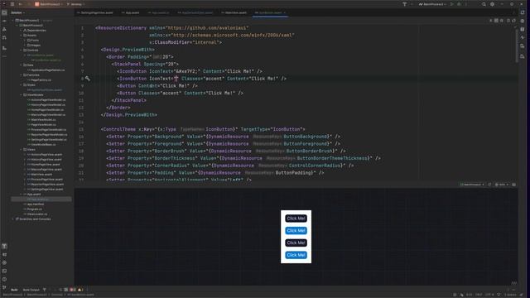Open the Solution view dropdown
The height and width of the screenshot is (298, 530).
point(18,13)
